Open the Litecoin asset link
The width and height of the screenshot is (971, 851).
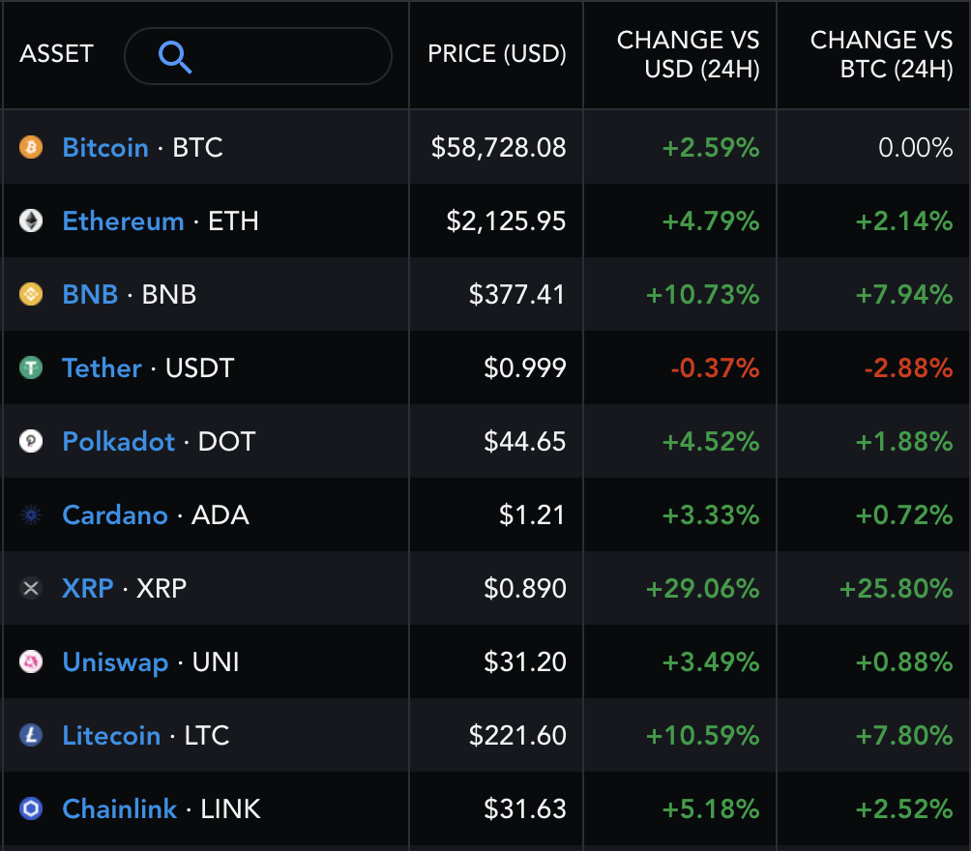pos(111,736)
